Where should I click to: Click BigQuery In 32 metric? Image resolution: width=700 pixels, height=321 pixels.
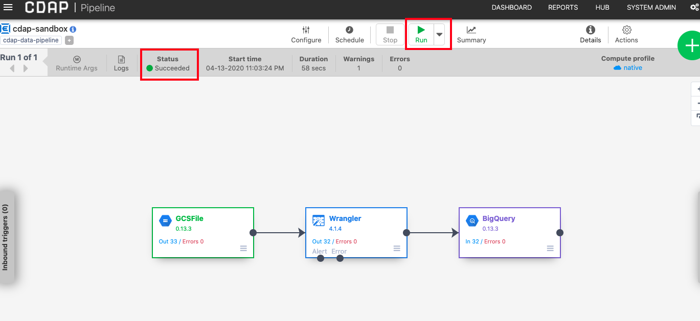tap(472, 241)
